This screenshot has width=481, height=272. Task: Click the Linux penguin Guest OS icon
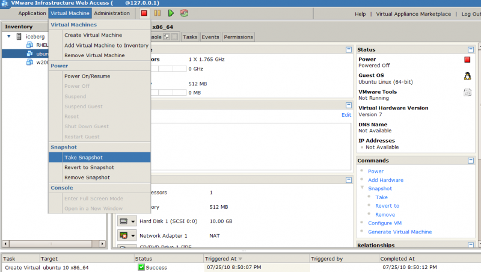(x=467, y=76)
